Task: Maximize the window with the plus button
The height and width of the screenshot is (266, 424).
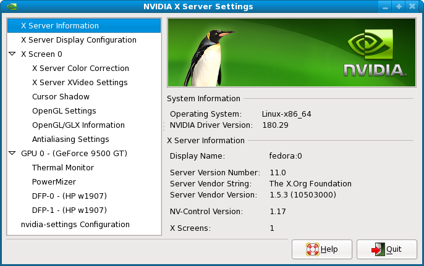Action: tap(399, 7)
